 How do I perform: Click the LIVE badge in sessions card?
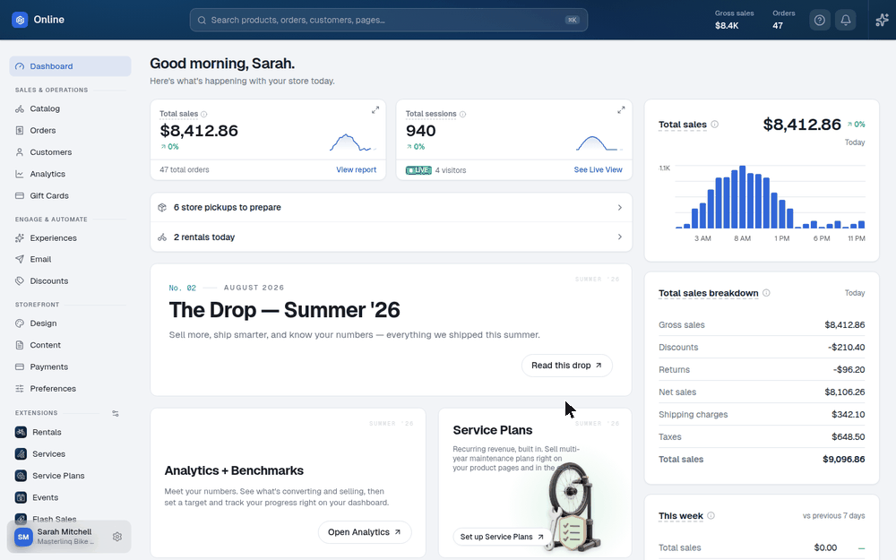pos(418,170)
